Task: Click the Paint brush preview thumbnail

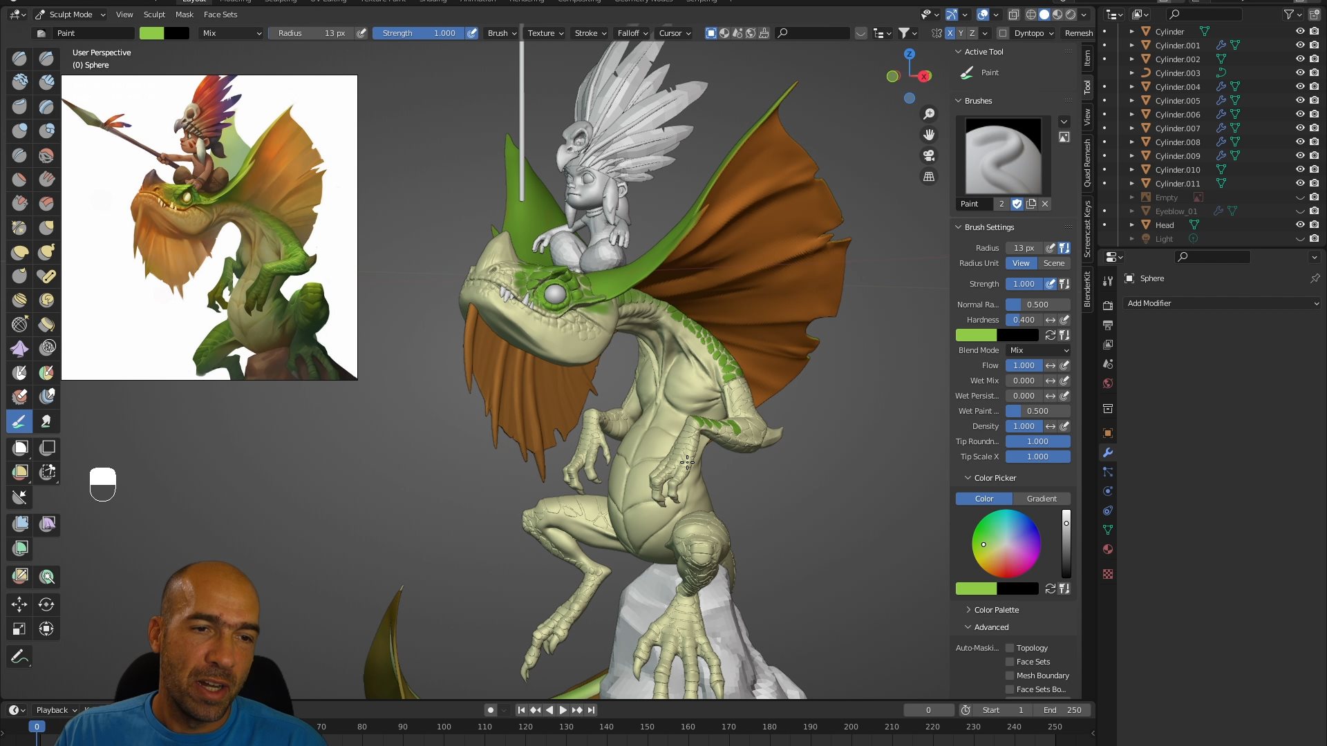Action: [1004, 155]
